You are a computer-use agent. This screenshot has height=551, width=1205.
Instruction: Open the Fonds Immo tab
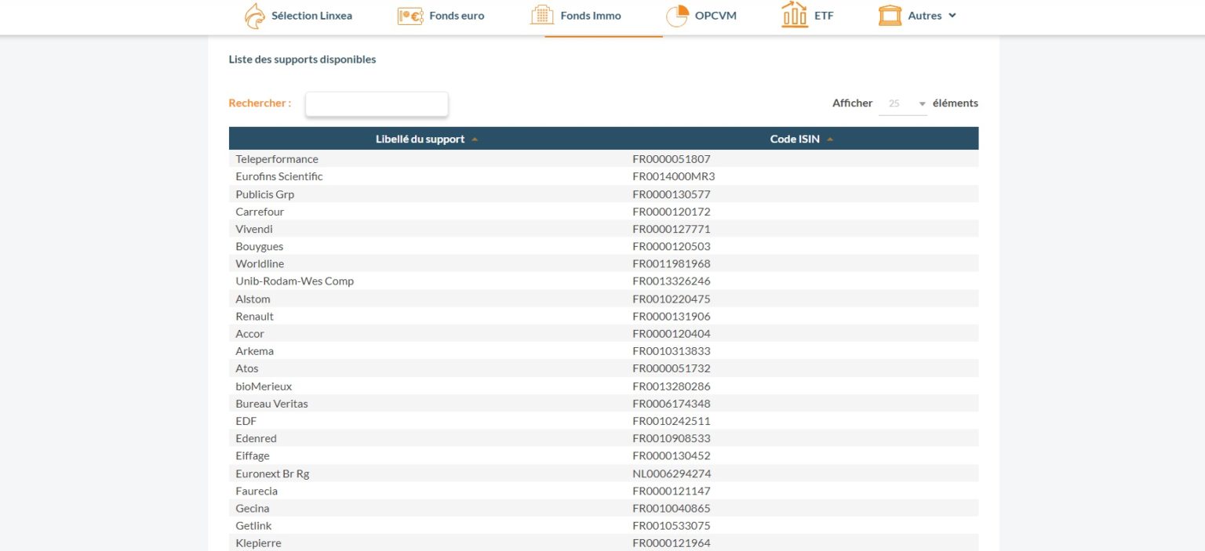(x=590, y=16)
